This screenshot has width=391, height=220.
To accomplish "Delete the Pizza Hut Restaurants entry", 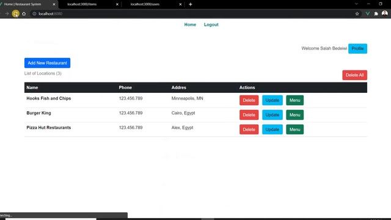I will click(249, 130).
